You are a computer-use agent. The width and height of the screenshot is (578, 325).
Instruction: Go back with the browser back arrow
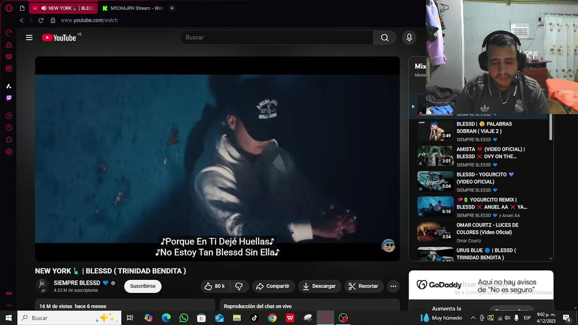[x=21, y=20]
